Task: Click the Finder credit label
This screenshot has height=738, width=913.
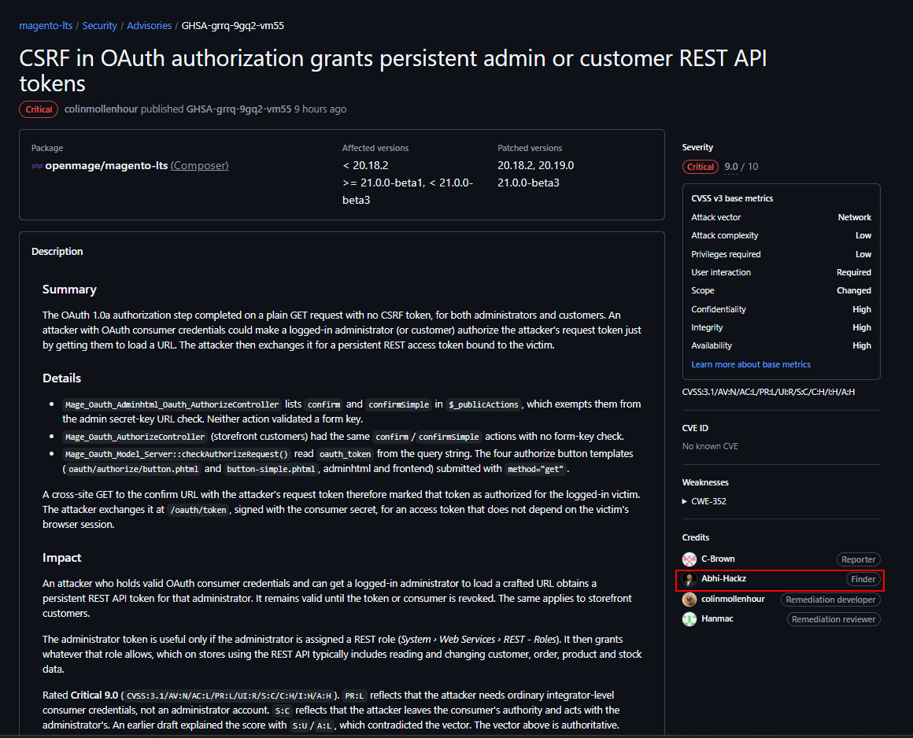Action: (x=863, y=579)
